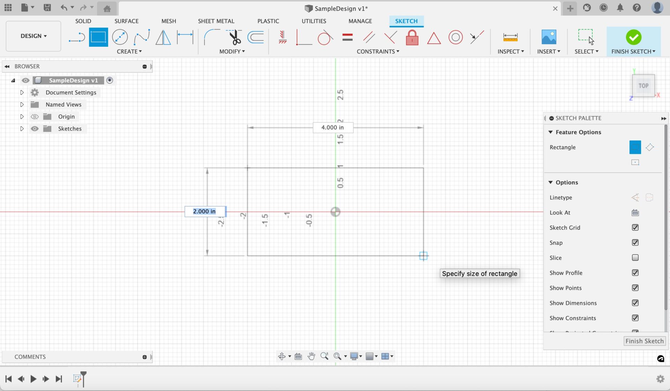Viewport: 670px width, 391px height.
Task: Open the Sheet Metal tab
Action: pyautogui.click(x=216, y=21)
